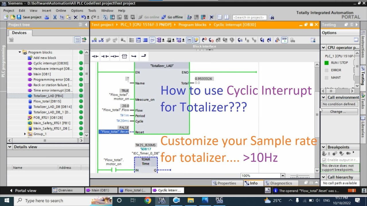Screen dimensions: 367x206
Task: Collapse the Call hierarchy section
Action: coord(324,177)
